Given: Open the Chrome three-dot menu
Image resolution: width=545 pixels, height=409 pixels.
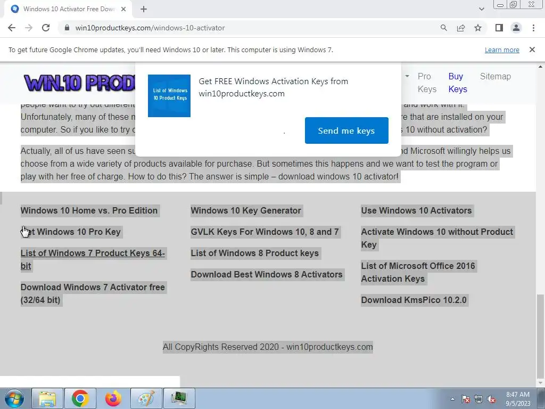Looking at the screenshot, I should [x=533, y=28].
